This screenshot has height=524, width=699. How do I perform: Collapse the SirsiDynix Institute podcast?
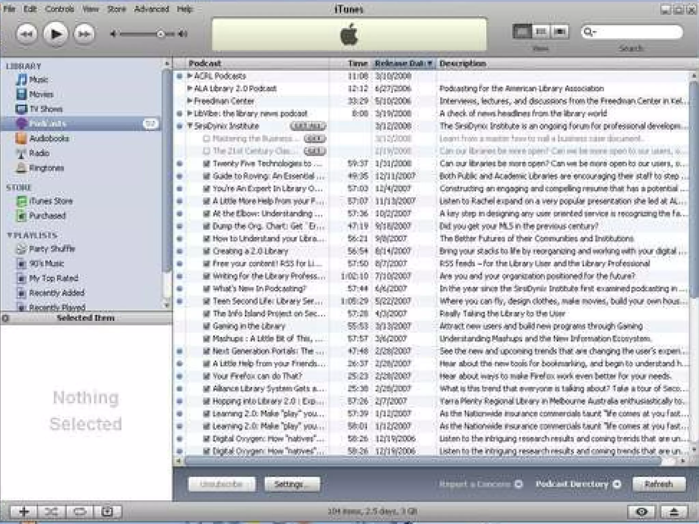click(x=190, y=126)
